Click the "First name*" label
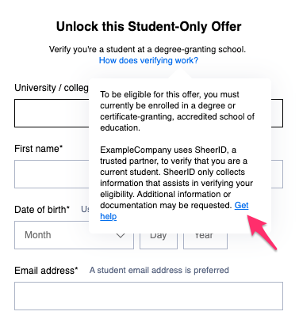299x319 pixels. [39, 149]
